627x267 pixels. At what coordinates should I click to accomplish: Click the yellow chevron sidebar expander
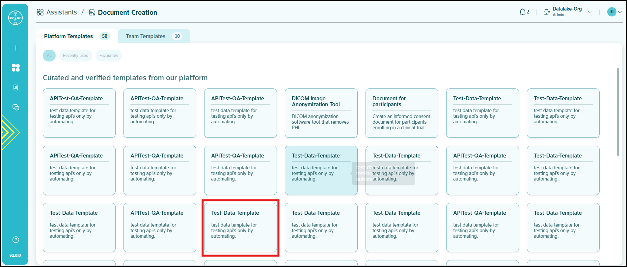pyautogui.click(x=10, y=133)
